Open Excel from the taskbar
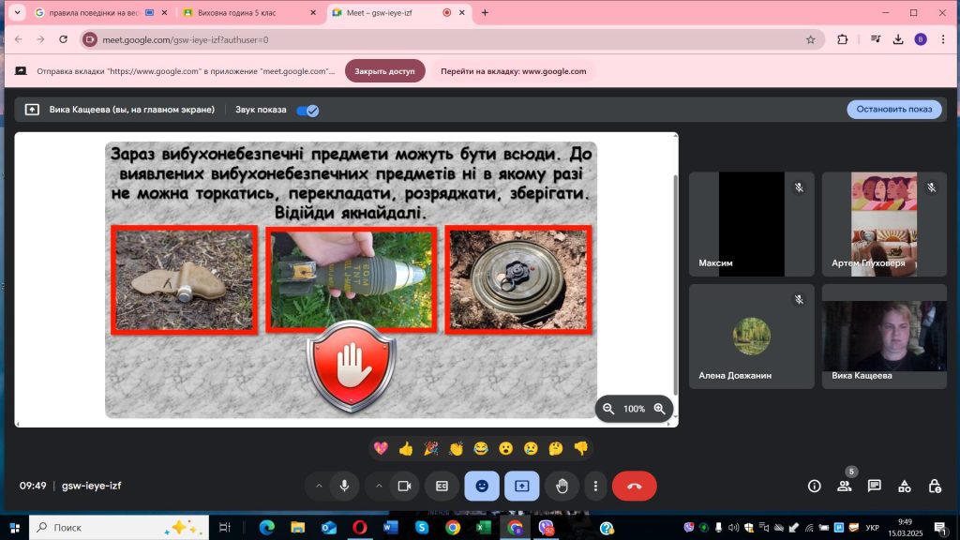The height and width of the screenshot is (540, 960). coord(484,528)
